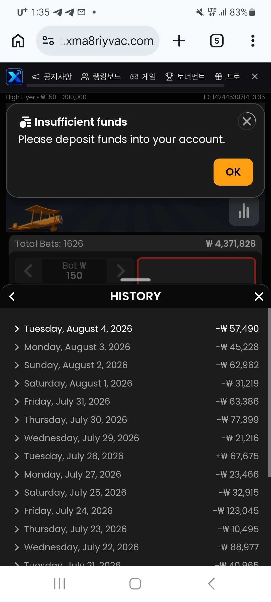Open the browser home page icon
The image size is (271, 602).
point(18,41)
